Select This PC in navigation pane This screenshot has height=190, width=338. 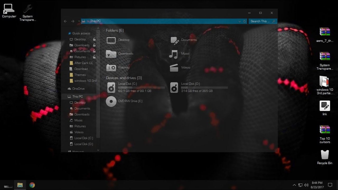(x=75, y=97)
